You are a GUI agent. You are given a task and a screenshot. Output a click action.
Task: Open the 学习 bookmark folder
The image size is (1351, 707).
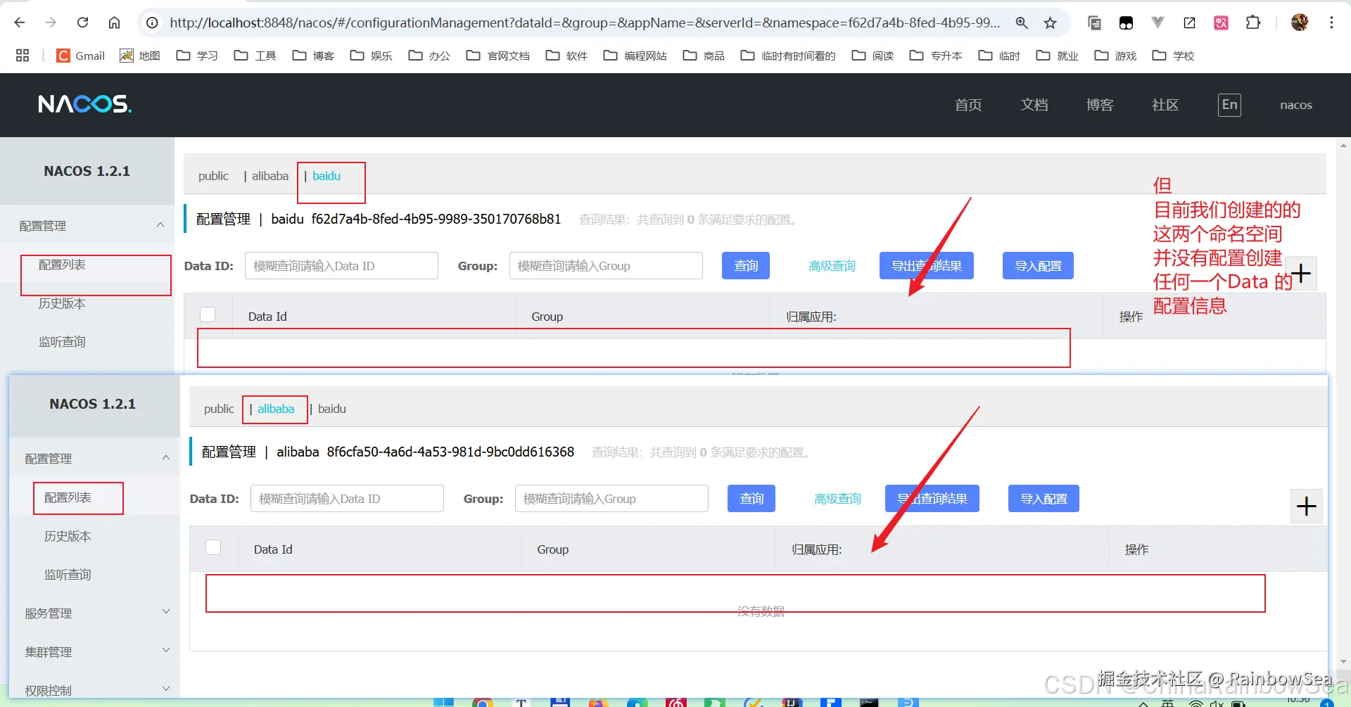tap(197, 56)
